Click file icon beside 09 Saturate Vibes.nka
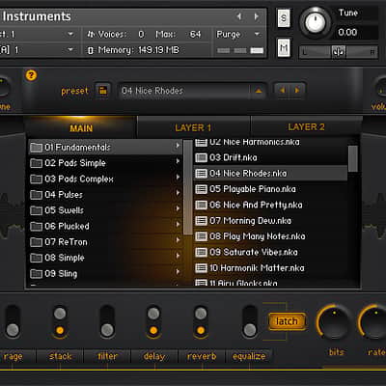Viewport: 386px width, 386px height. click(201, 252)
